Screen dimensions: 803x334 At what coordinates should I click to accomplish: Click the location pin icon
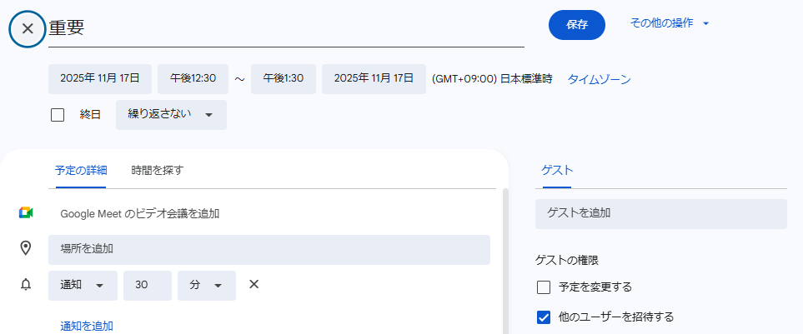coord(26,248)
